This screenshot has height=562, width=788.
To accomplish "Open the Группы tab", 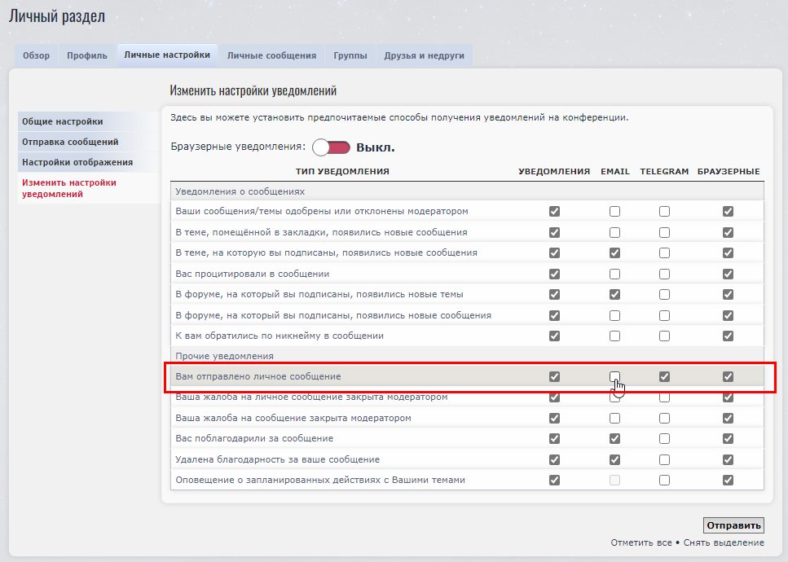I will pyautogui.click(x=350, y=55).
